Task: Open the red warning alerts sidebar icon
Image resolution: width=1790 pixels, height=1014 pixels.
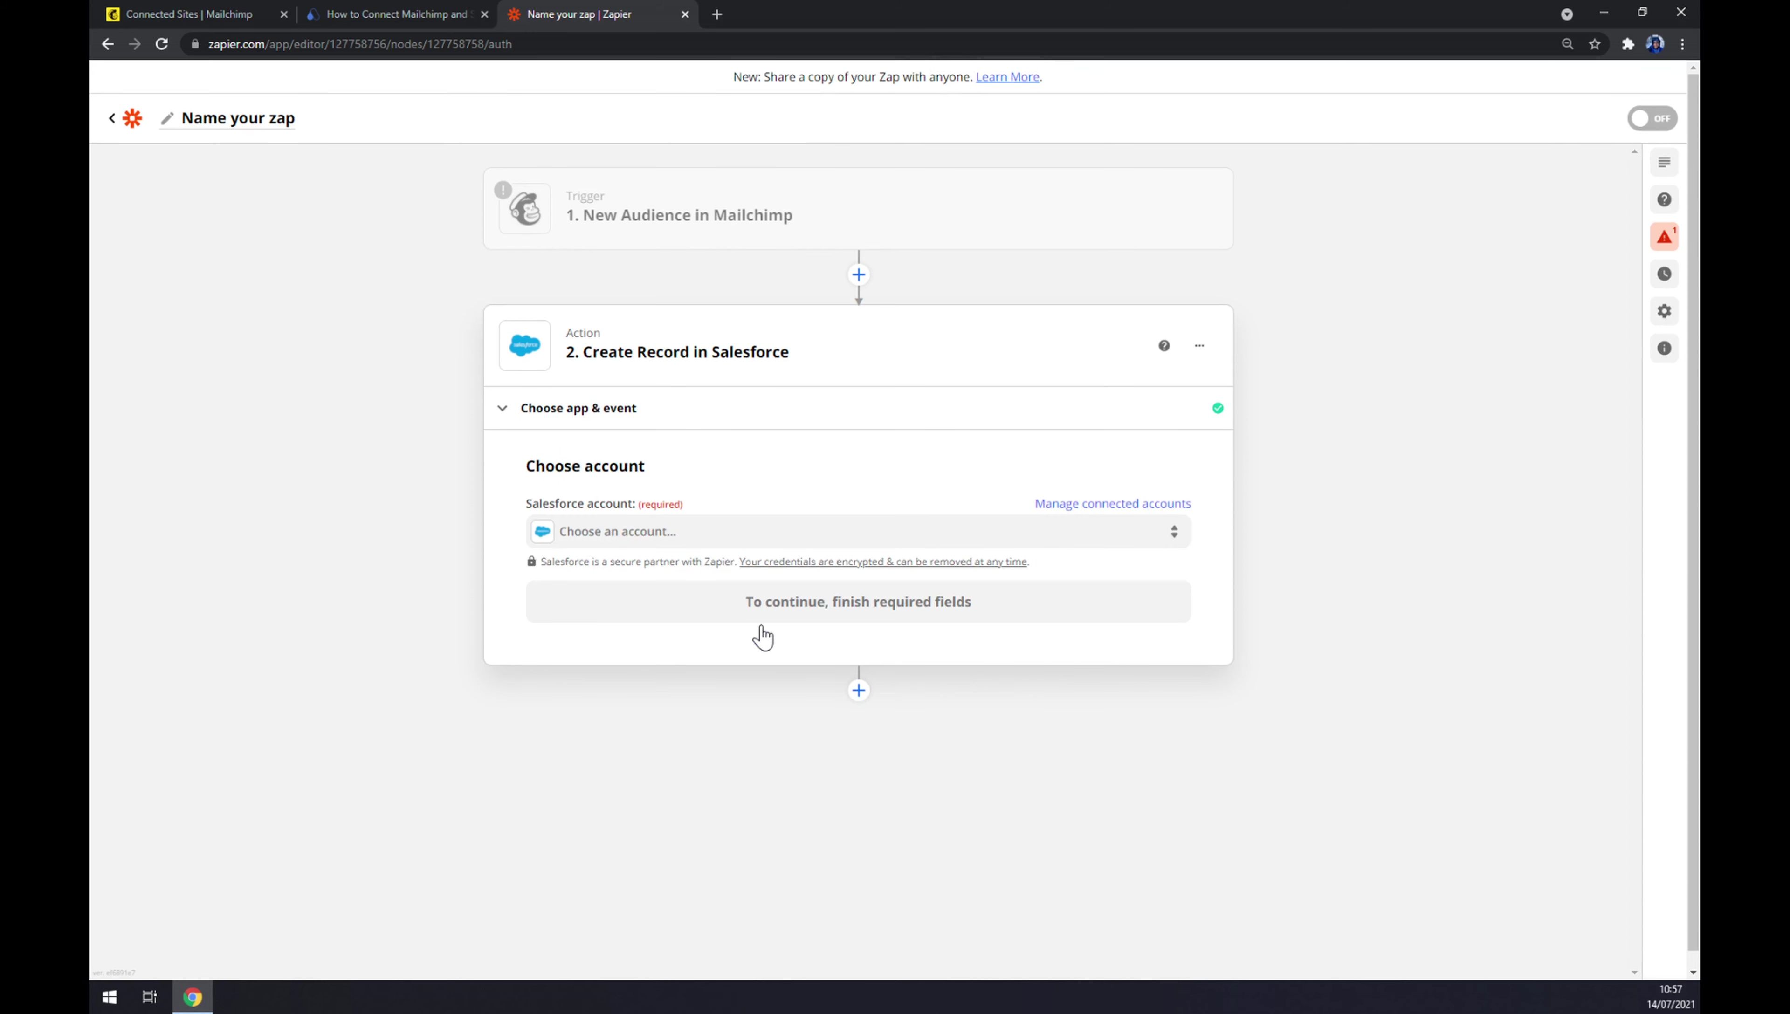Action: 1664,237
